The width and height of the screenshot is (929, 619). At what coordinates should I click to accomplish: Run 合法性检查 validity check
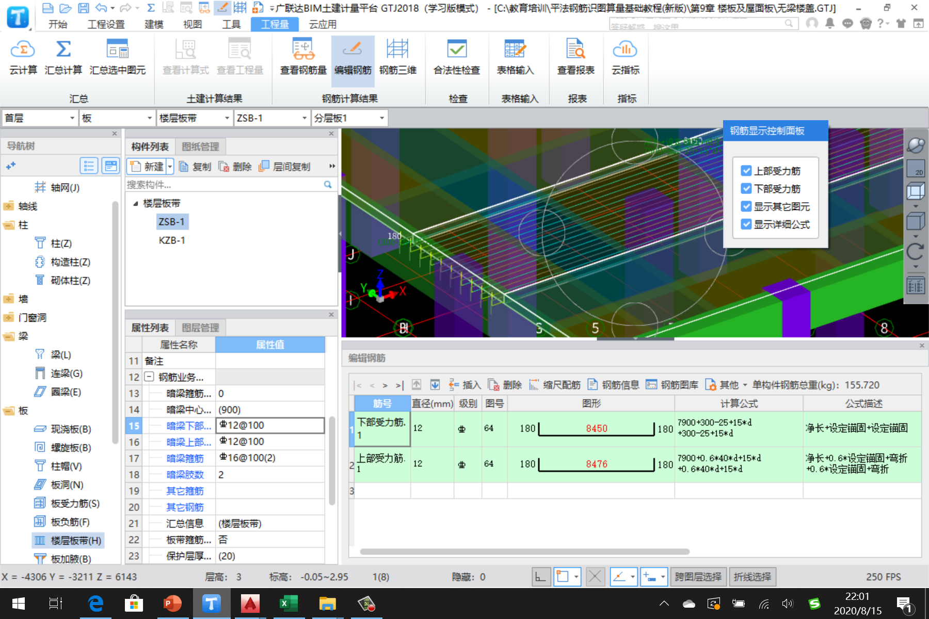(457, 57)
